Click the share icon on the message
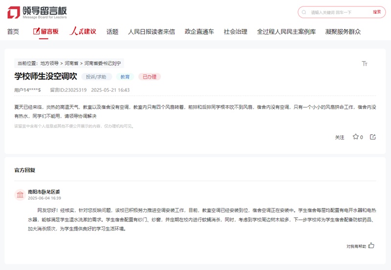 pyautogui.click(x=373, y=137)
